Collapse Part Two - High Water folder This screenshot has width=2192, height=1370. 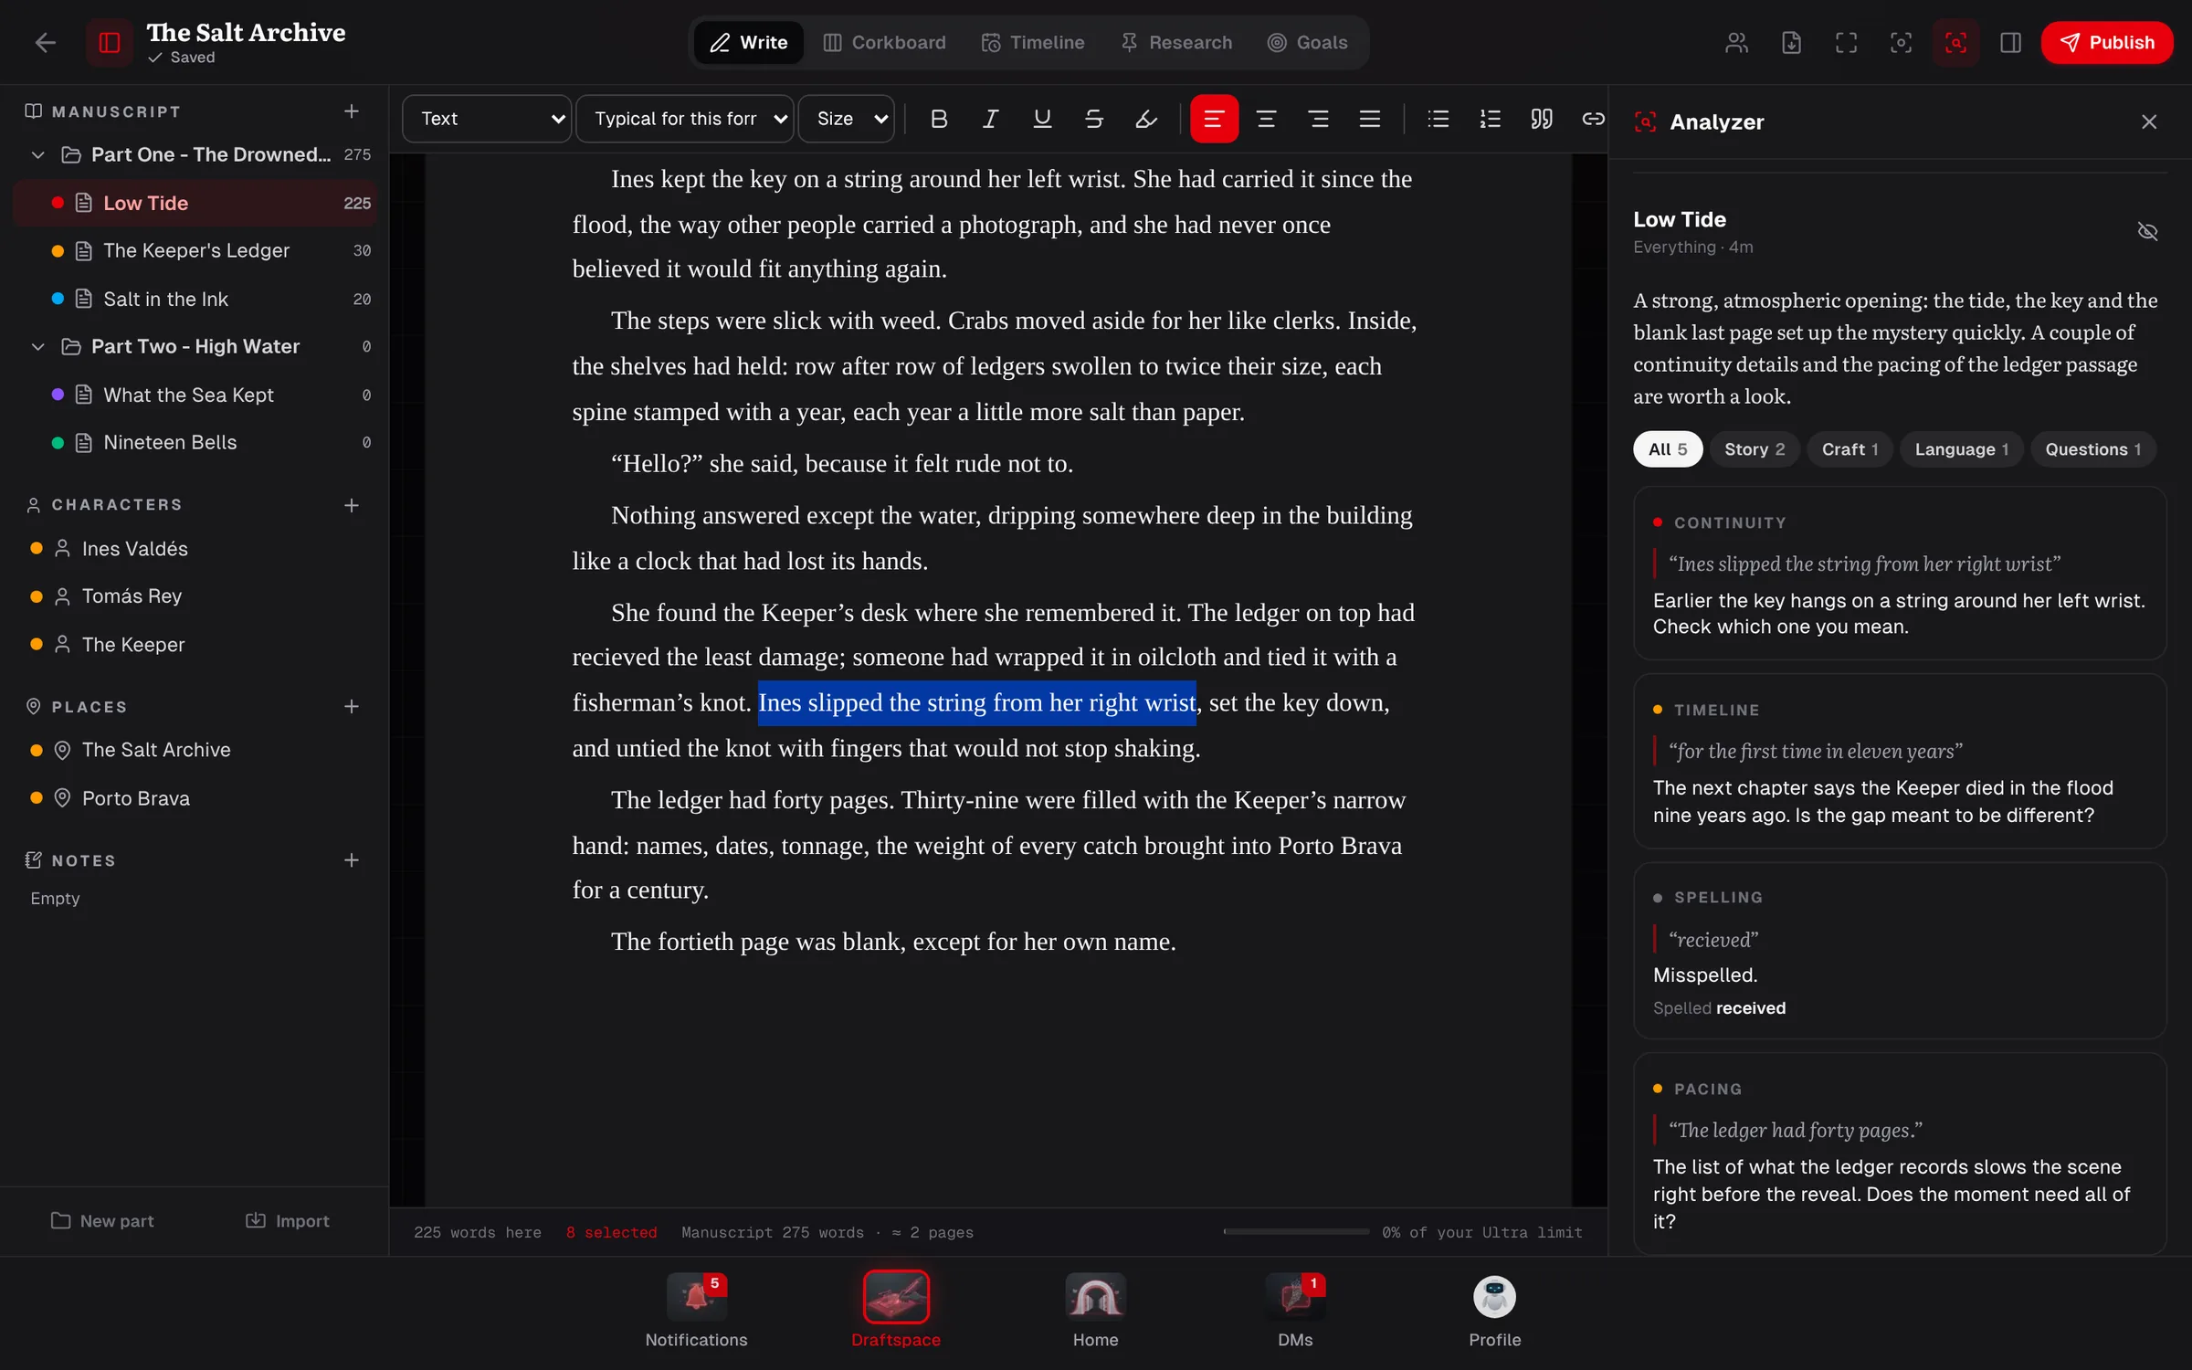pyautogui.click(x=38, y=347)
